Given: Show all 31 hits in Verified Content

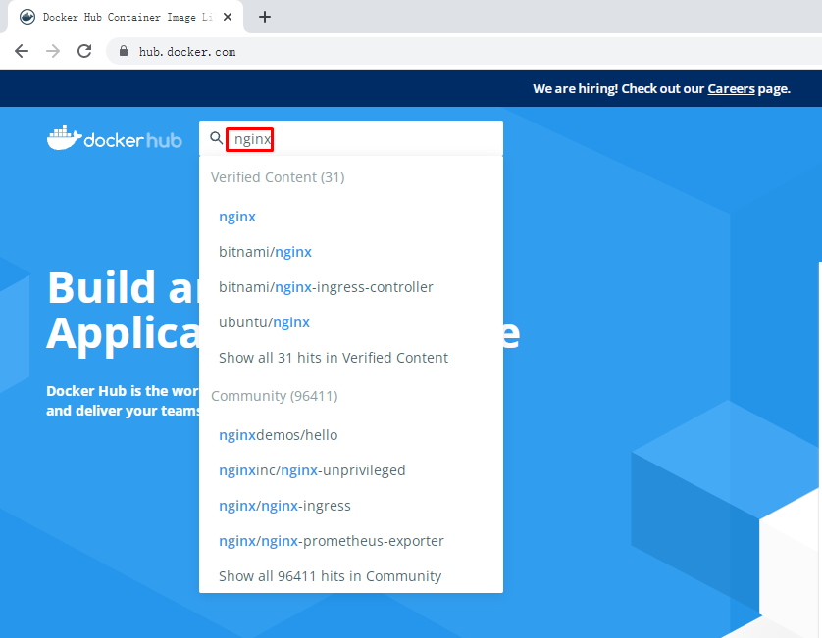Looking at the screenshot, I should pos(333,358).
